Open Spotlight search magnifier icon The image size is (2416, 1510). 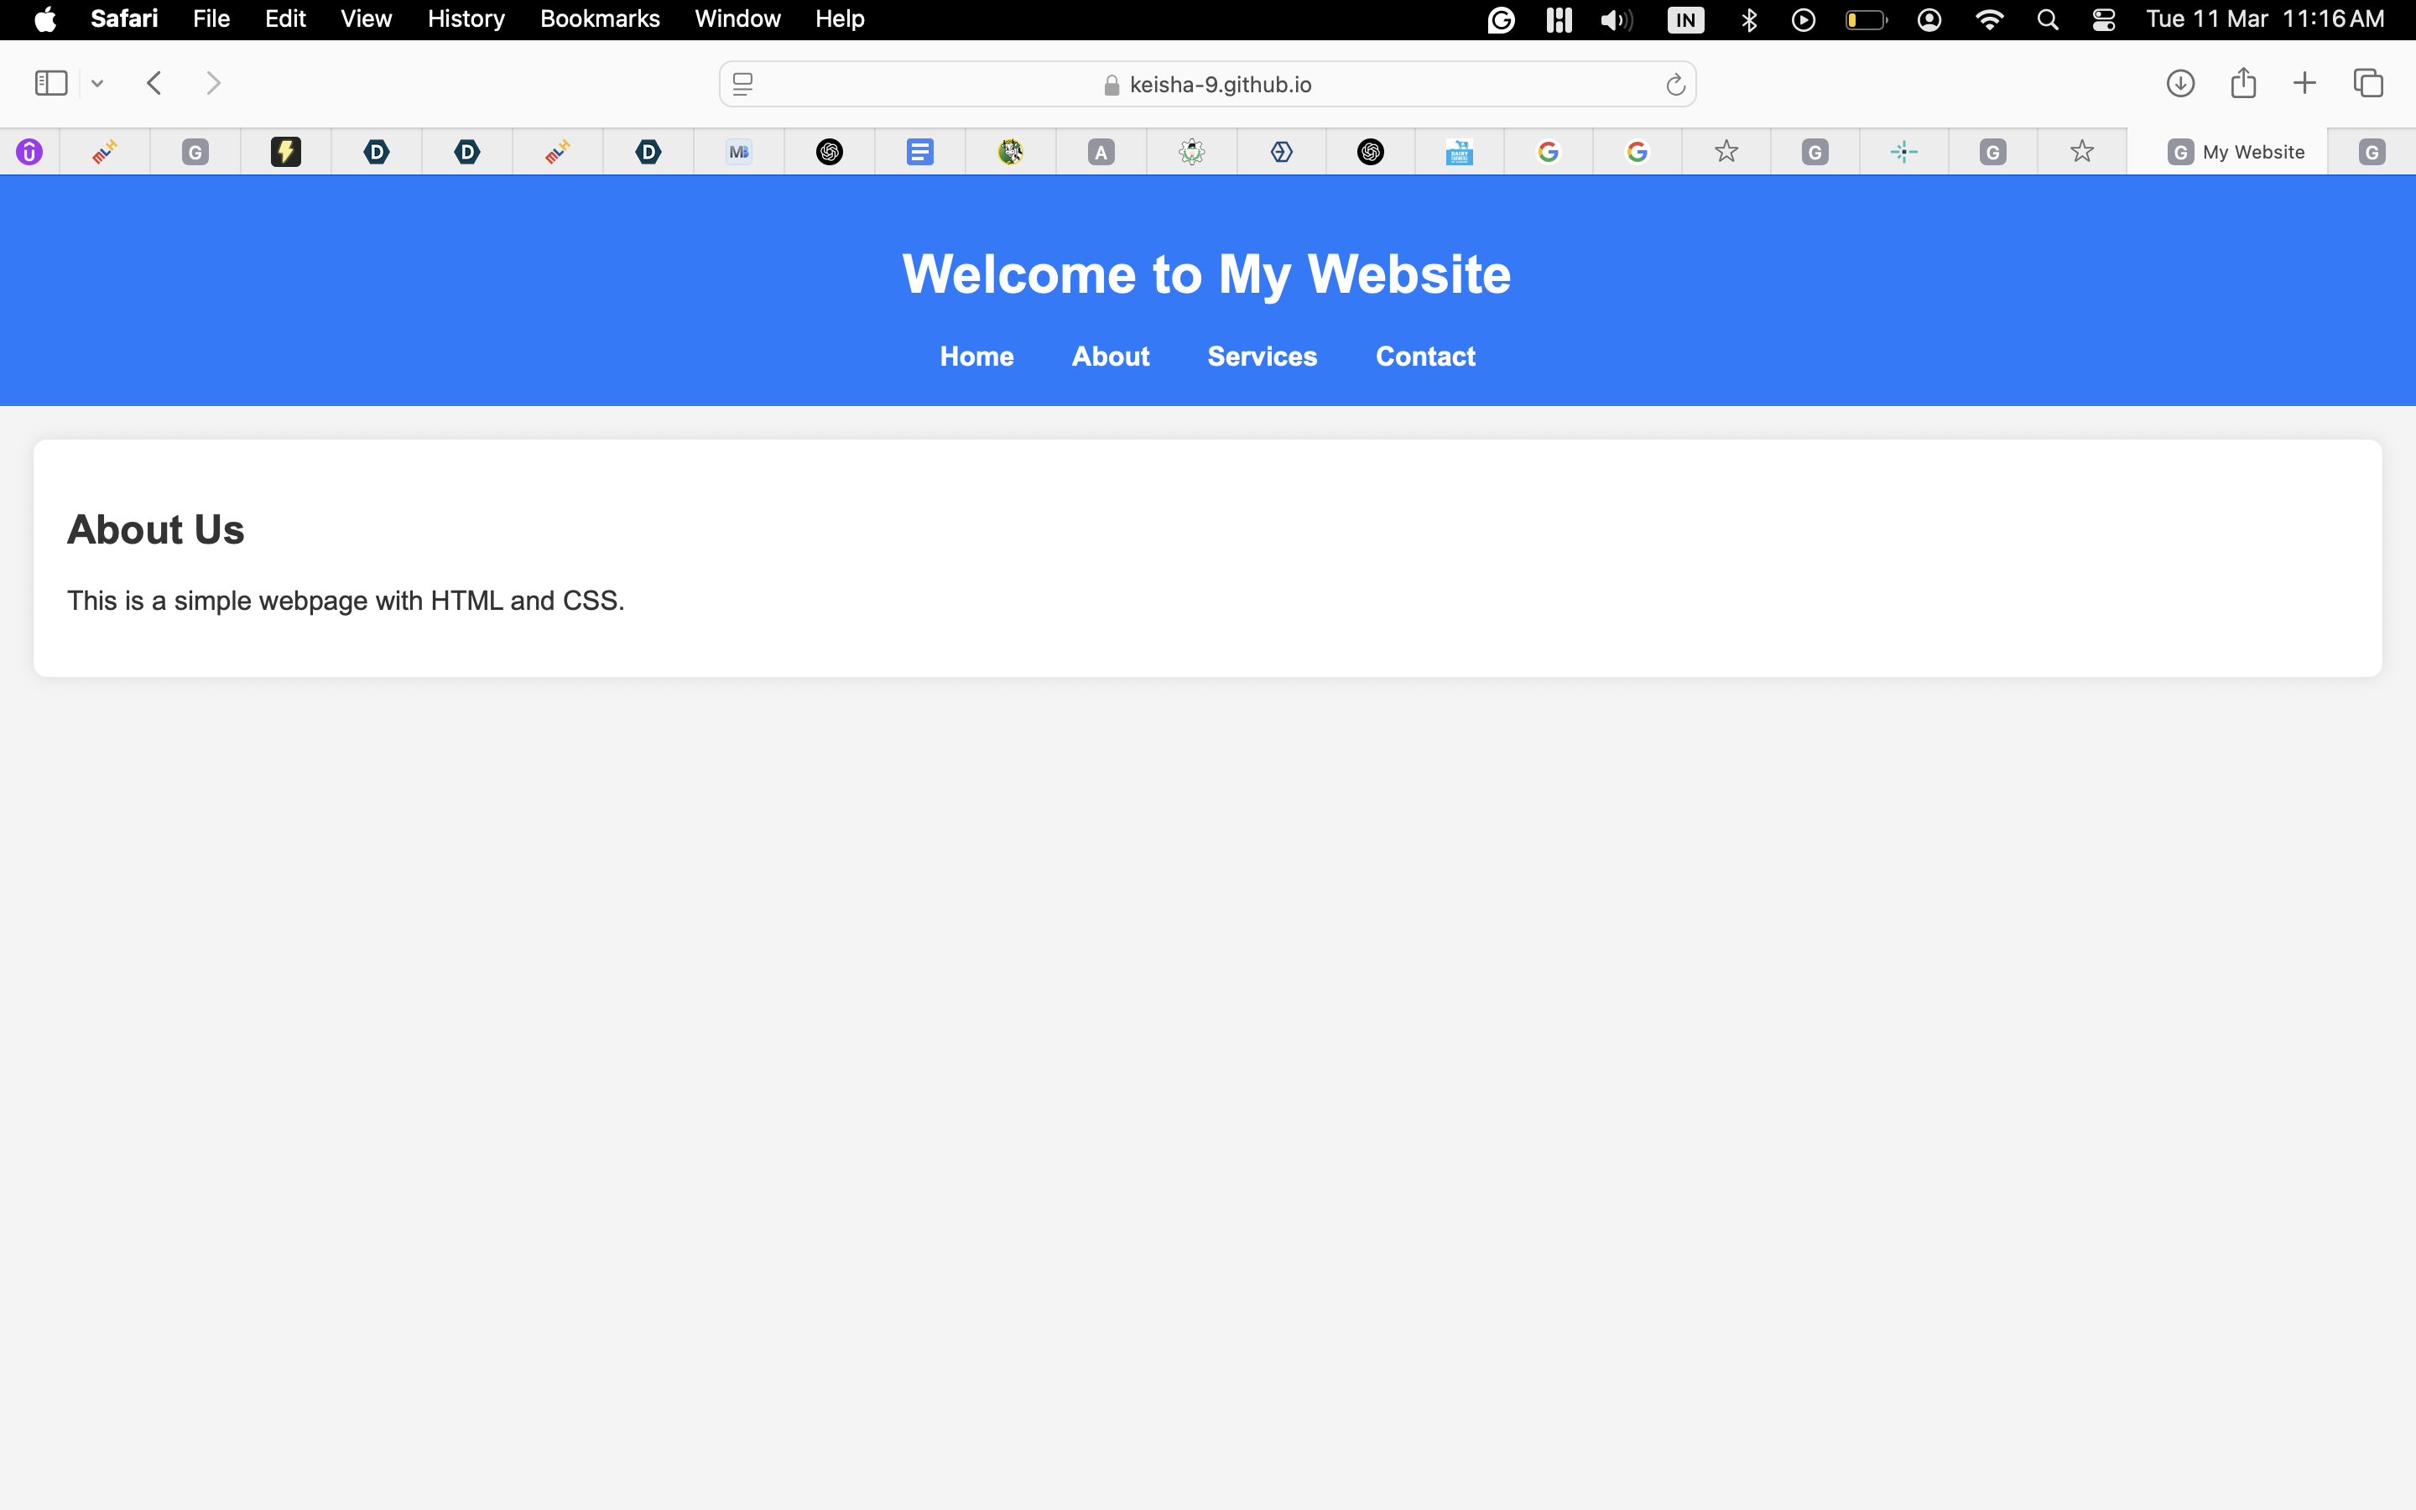point(2048,20)
